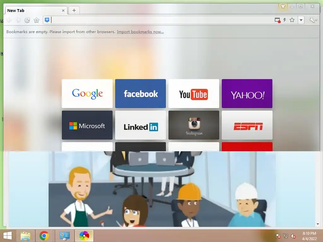Screen dimensions: 323x242
Task: Bookmark the page with the right star icon
Action: [292, 20]
